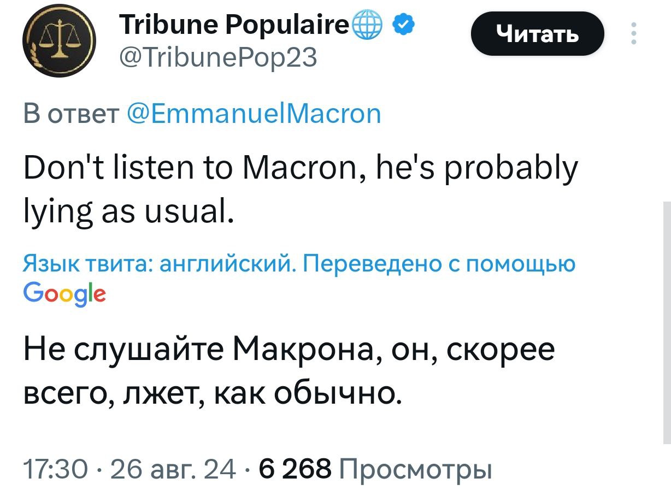
Task: Click the Просмотры label
Action: (416, 468)
